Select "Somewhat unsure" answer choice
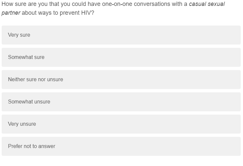Screen dimensions: 243x166 (121, 102)
